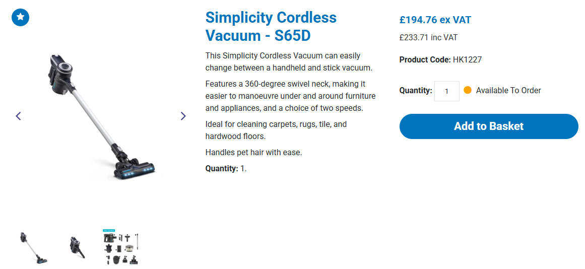Advance to the next product image

point(183,116)
